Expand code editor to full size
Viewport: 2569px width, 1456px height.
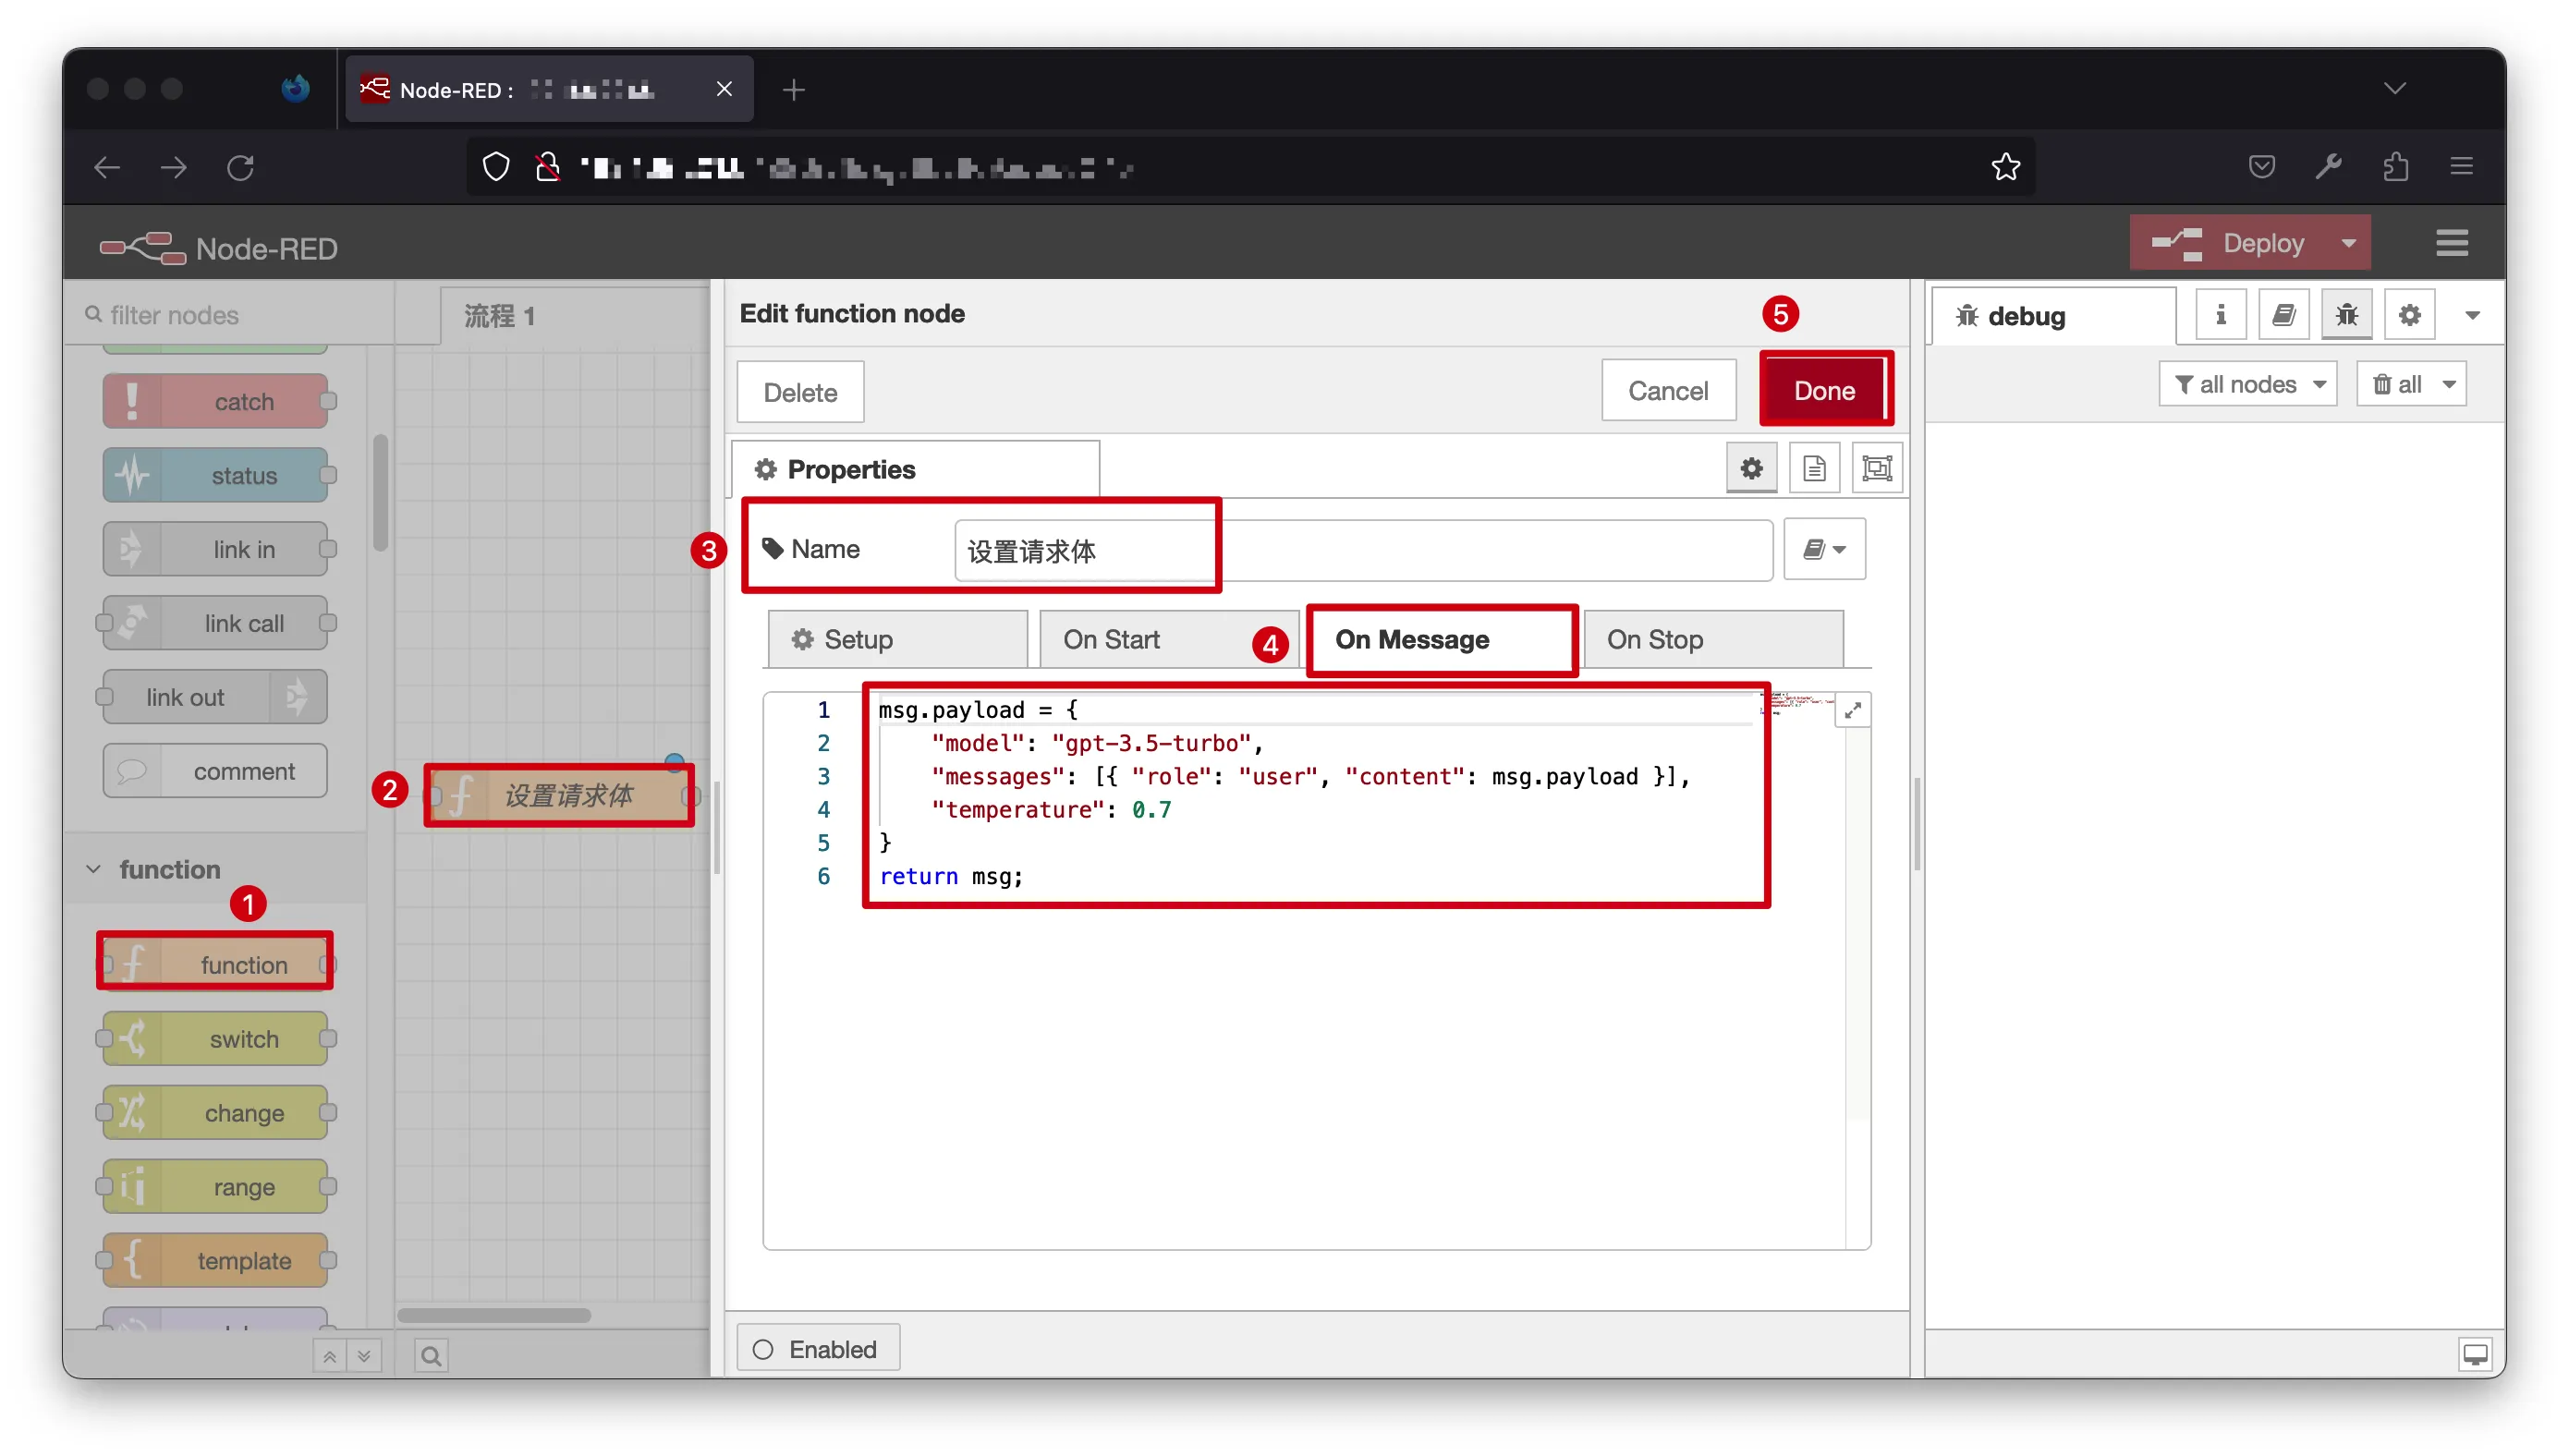1852,710
